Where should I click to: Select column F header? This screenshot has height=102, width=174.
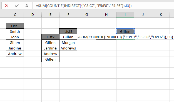68,15
